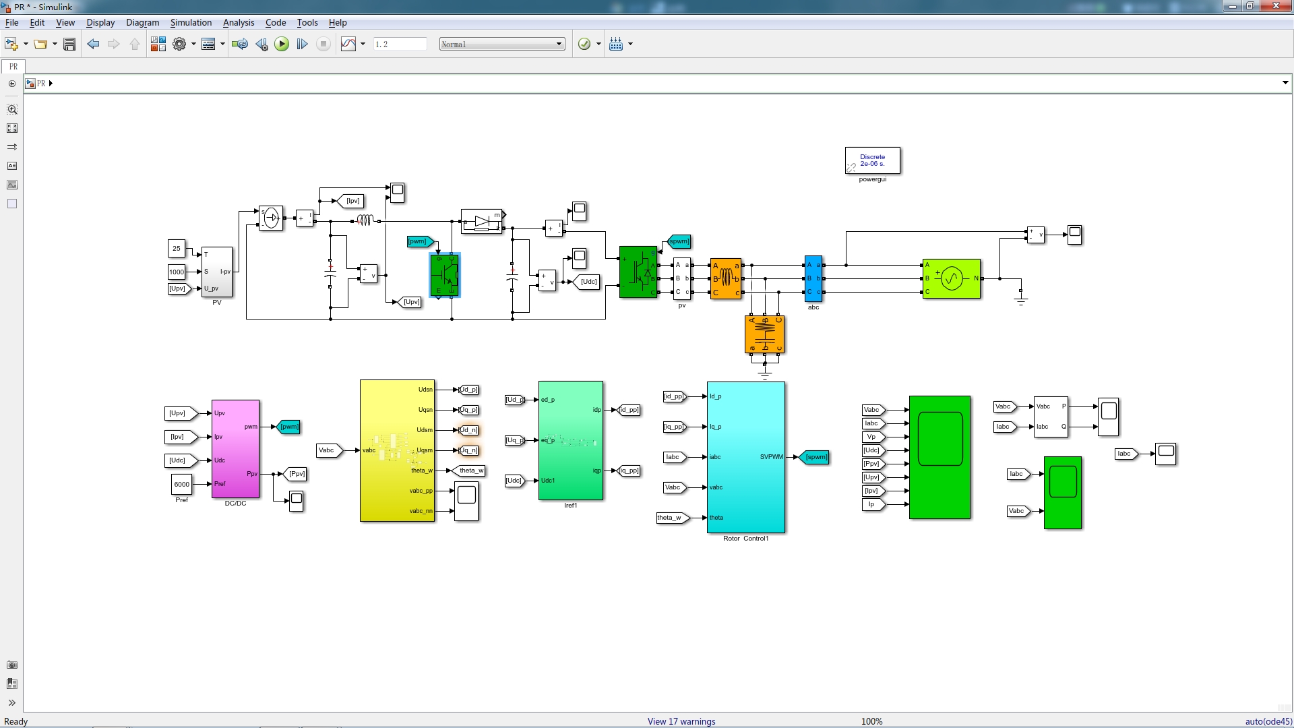Click the Step Forward button
The image size is (1294, 728).
click(x=302, y=44)
